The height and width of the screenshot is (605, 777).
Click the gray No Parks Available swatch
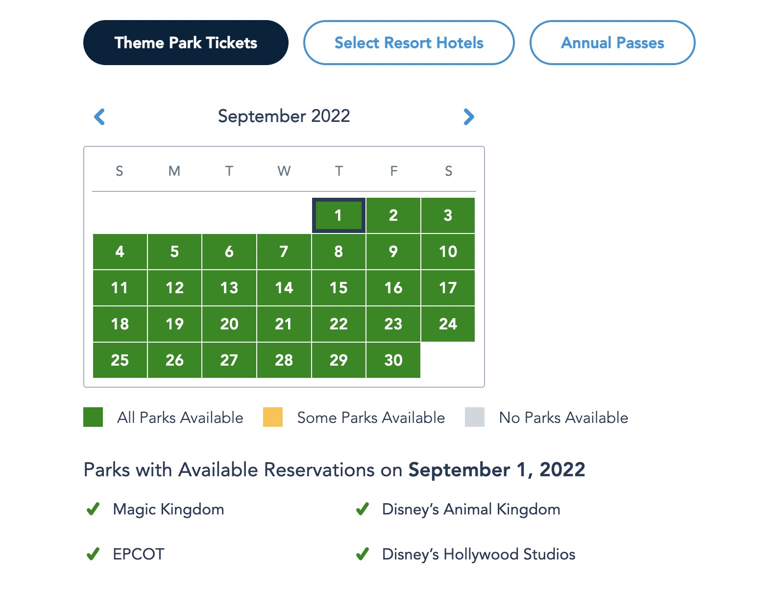475,417
